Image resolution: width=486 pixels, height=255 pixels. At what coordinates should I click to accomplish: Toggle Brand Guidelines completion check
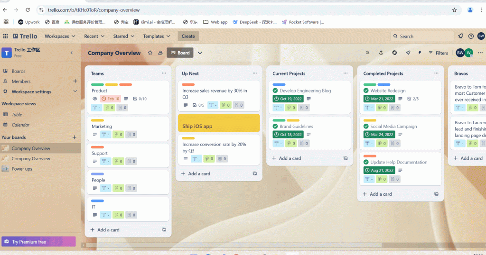275,126
